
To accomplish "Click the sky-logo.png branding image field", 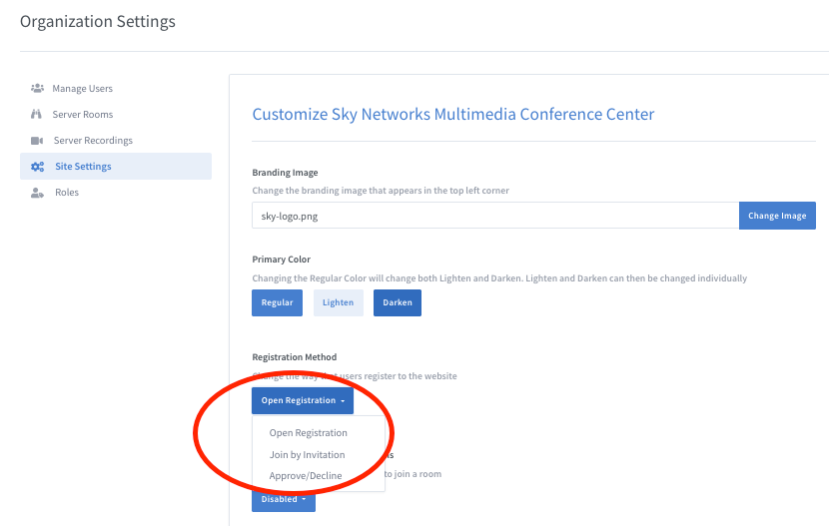I will pos(495,216).
